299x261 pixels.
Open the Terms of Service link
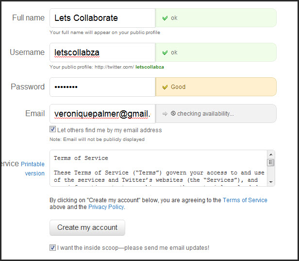[x=245, y=200]
